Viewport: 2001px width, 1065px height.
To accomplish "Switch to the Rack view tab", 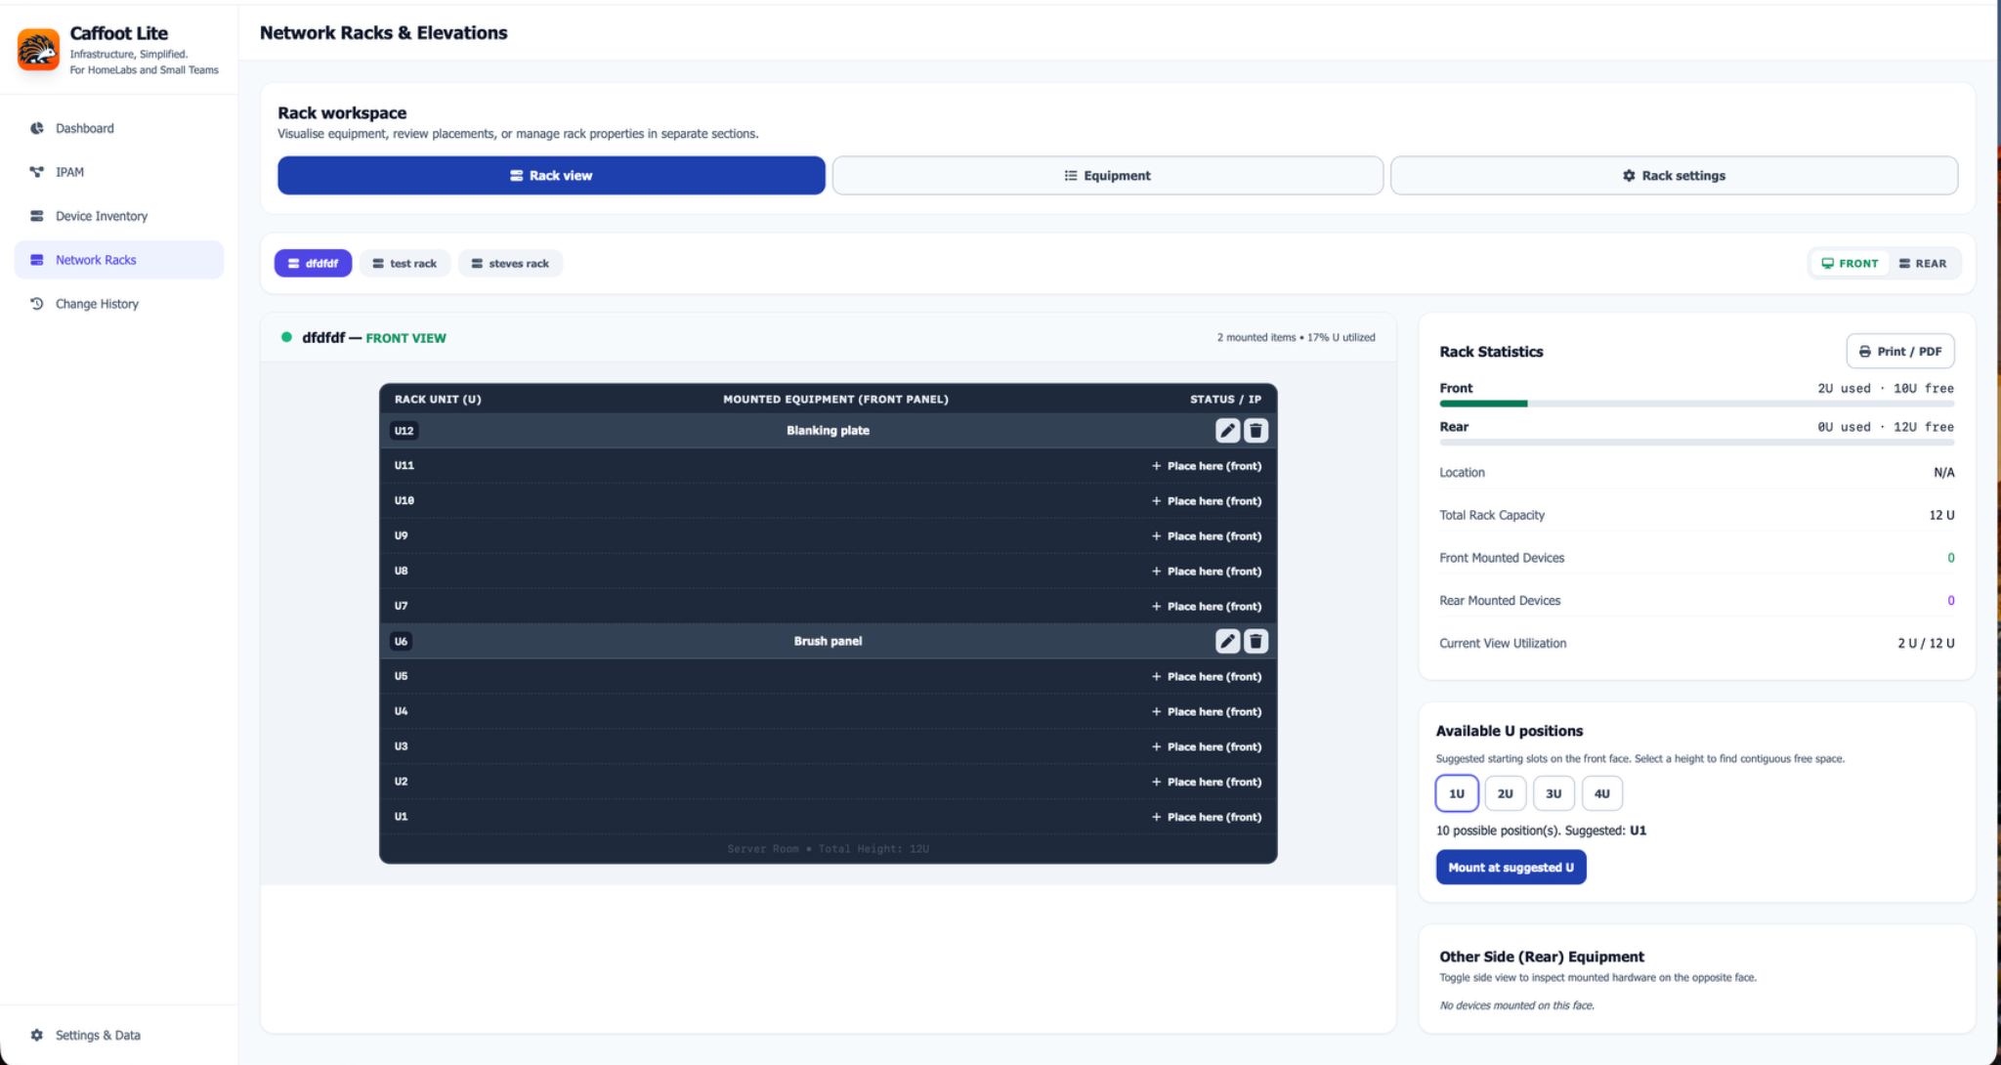I will click(x=551, y=176).
